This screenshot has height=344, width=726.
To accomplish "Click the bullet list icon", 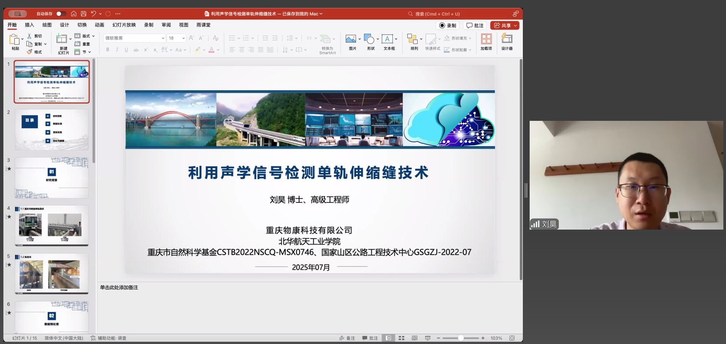I will click(x=232, y=38).
